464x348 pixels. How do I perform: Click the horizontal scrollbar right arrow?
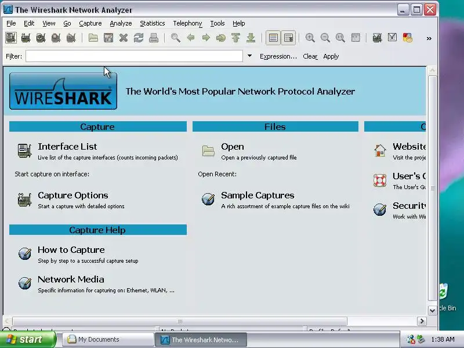(x=422, y=321)
